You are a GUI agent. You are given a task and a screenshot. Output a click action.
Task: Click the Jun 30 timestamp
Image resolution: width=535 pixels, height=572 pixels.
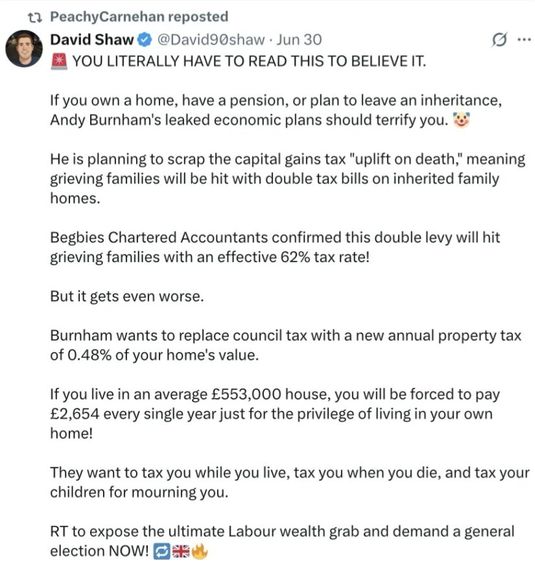tap(299, 40)
